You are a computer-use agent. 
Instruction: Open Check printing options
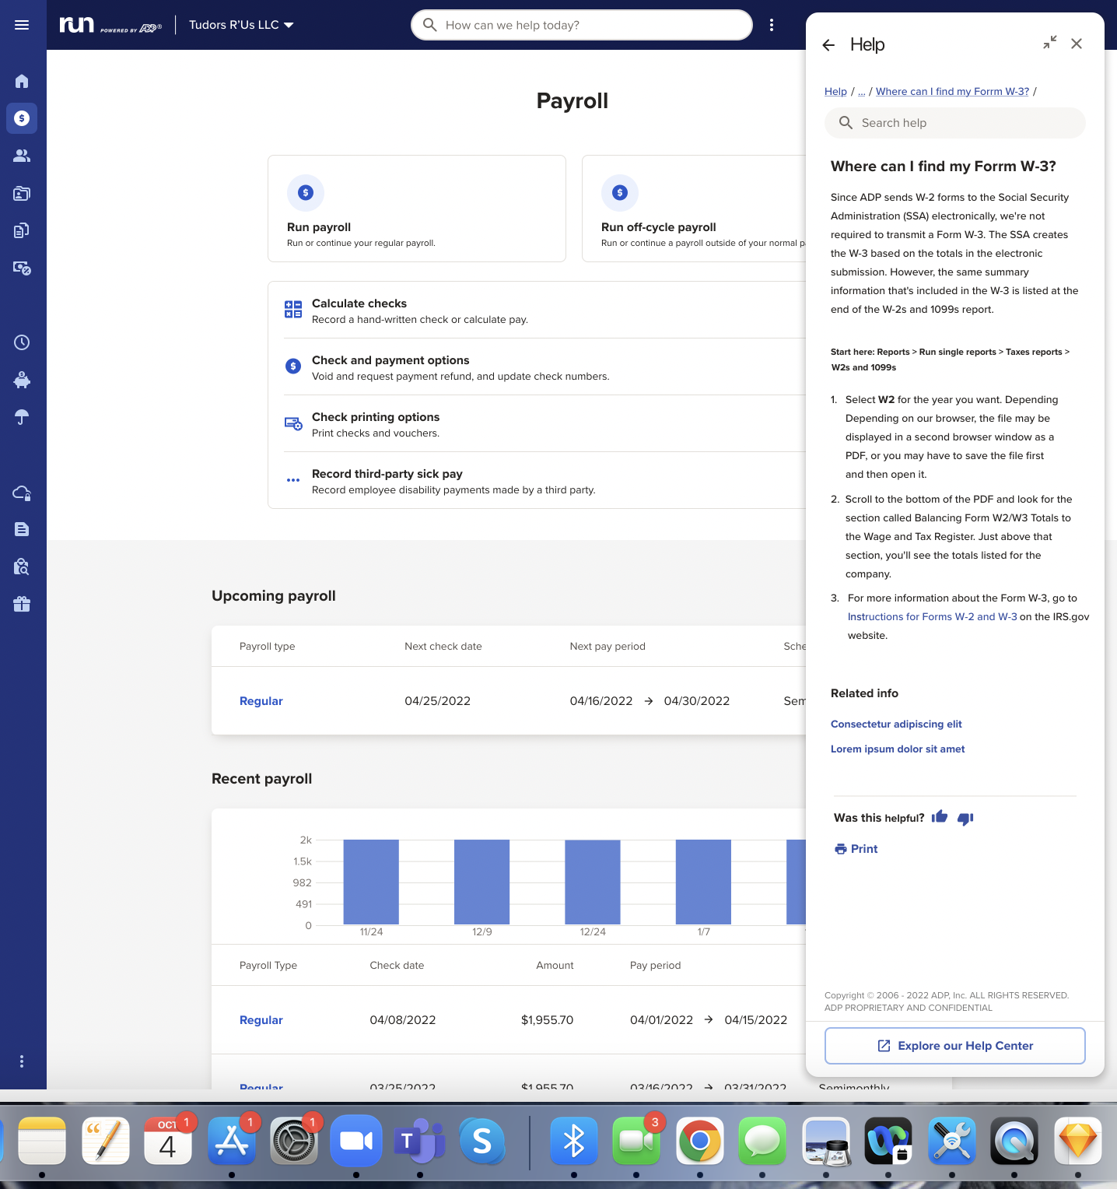click(x=544, y=424)
